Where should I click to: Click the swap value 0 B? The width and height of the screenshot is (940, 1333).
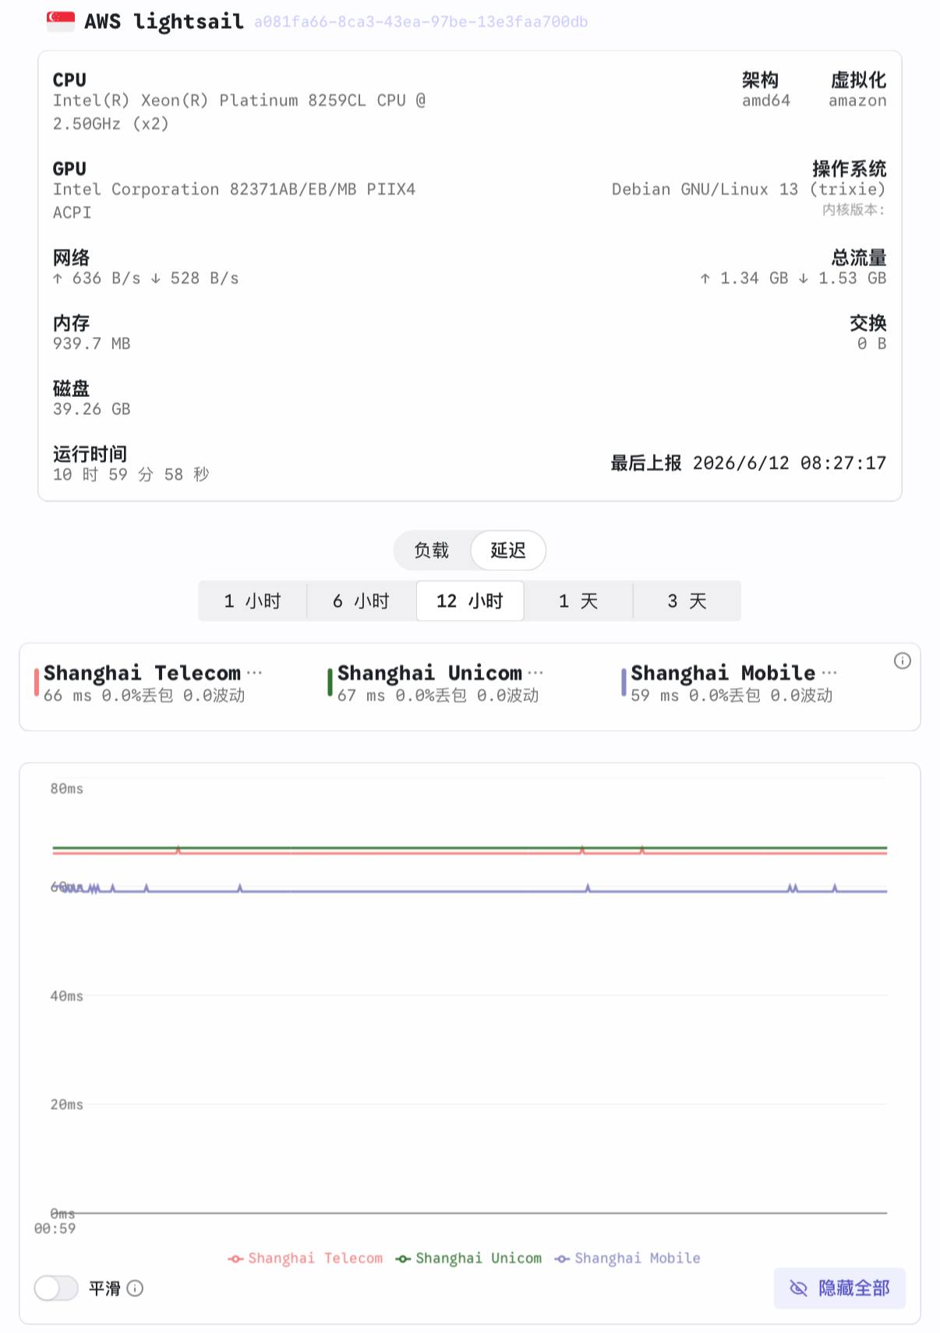(871, 344)
